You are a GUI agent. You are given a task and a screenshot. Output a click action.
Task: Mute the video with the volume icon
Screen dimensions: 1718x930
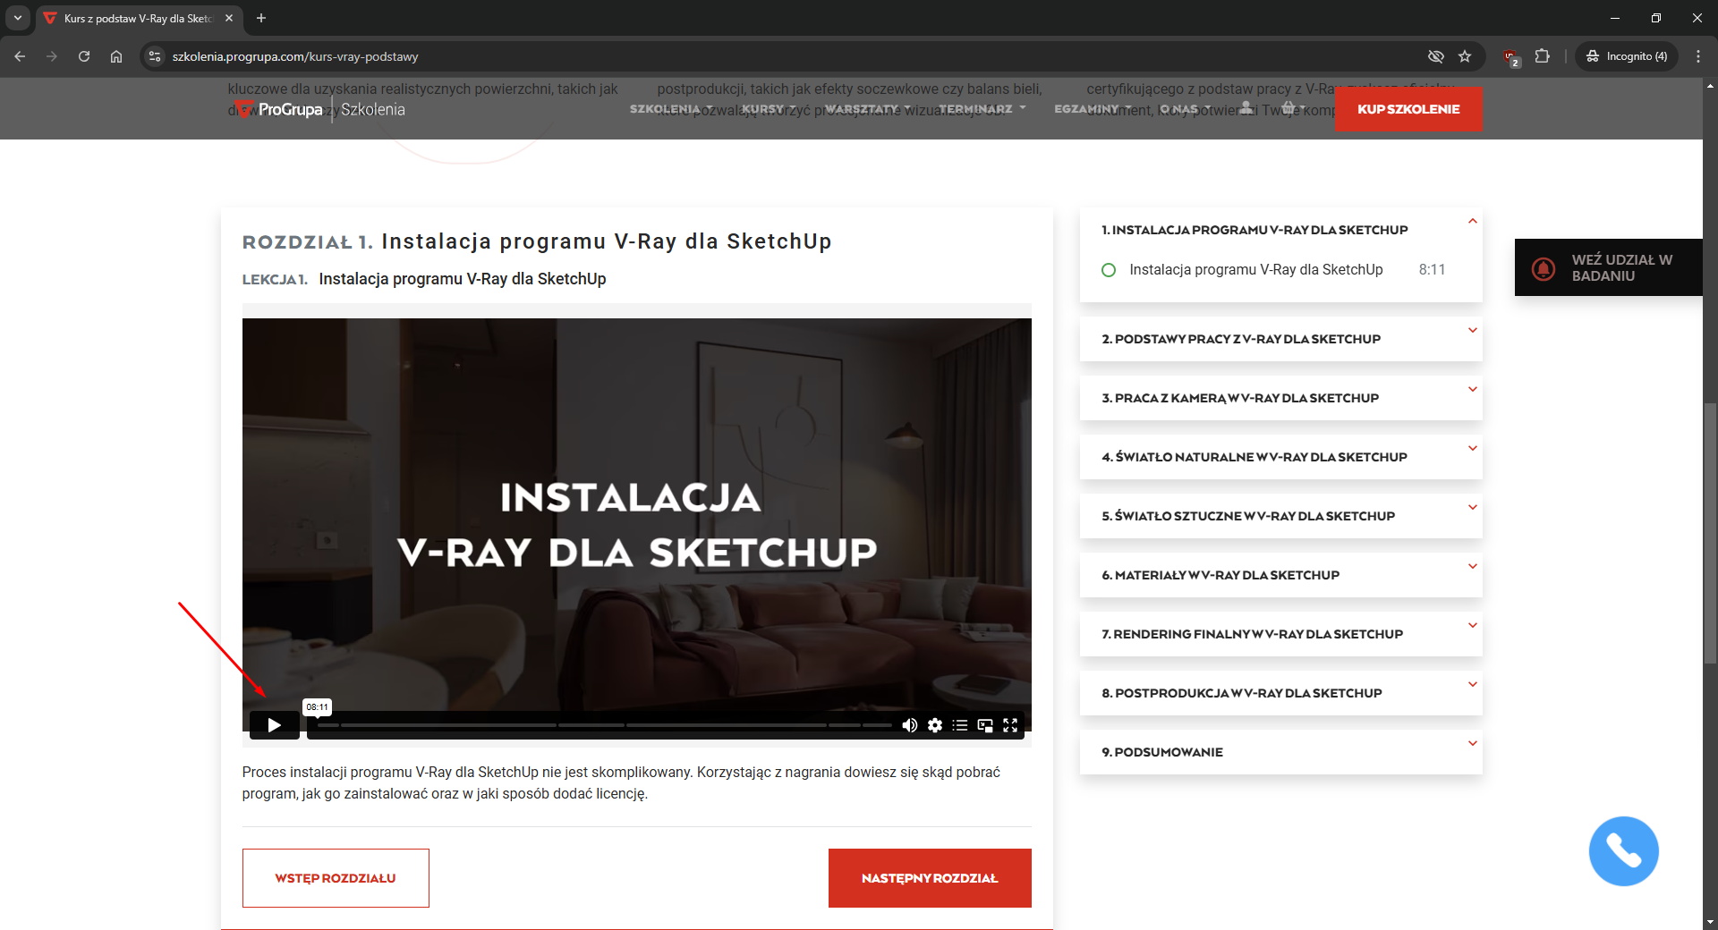click(x=909, y=725)
